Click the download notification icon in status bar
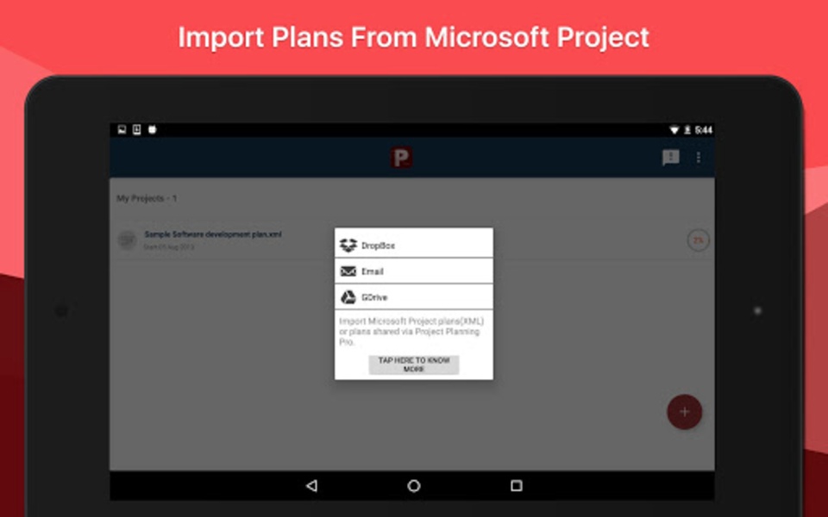 [x=137, y=130]
